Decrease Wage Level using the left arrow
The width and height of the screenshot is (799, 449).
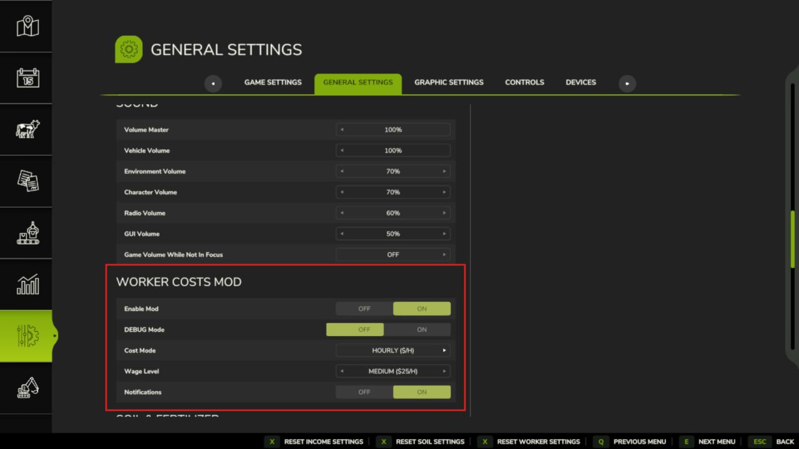342,371
